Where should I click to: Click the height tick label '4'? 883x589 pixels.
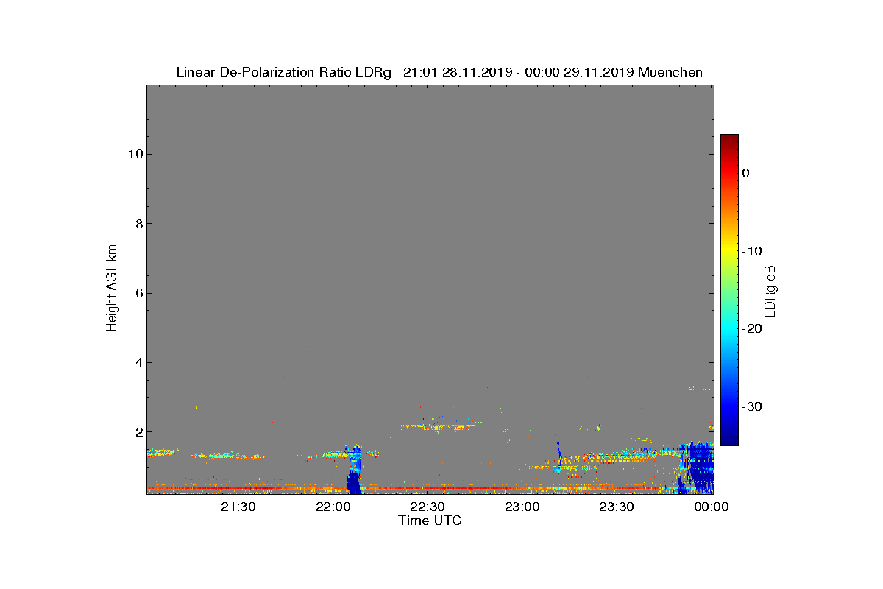click(138, 362)
